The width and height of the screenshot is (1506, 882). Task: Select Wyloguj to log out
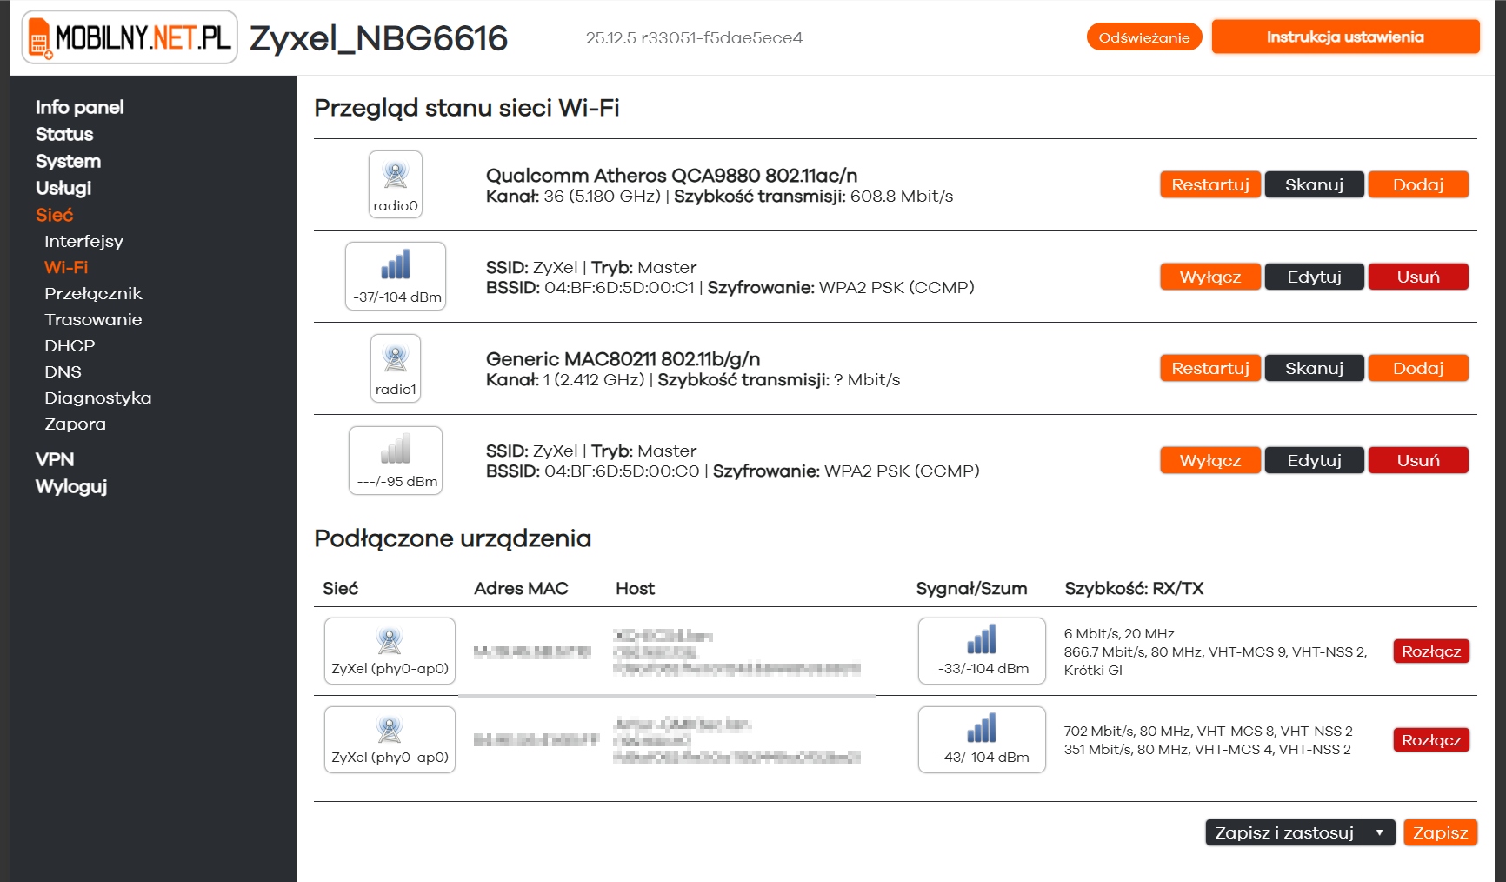click(x=71, y=486)
